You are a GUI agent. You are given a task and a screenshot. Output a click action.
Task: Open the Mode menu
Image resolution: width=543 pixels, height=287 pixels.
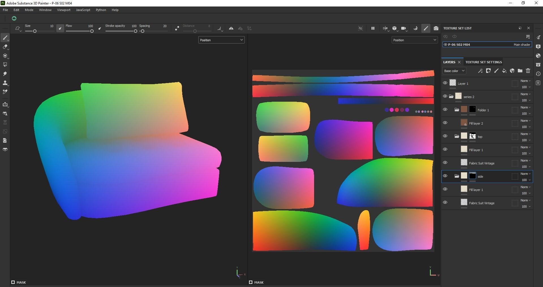tap(29, 10)
